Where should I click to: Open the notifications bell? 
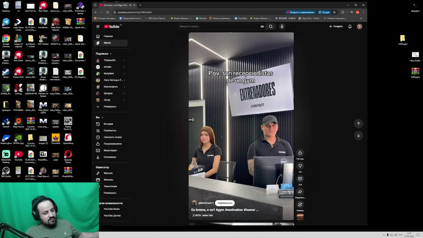(x=350, y=26)
